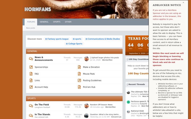Open the FAQ page
Image resolution: width=191 pixels, height=119 pixels.
coord(37,74)
